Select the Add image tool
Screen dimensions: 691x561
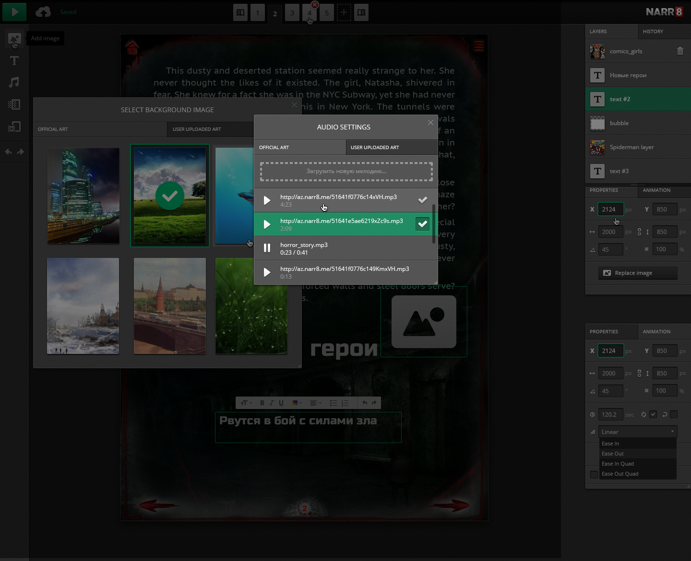(14, 39)
